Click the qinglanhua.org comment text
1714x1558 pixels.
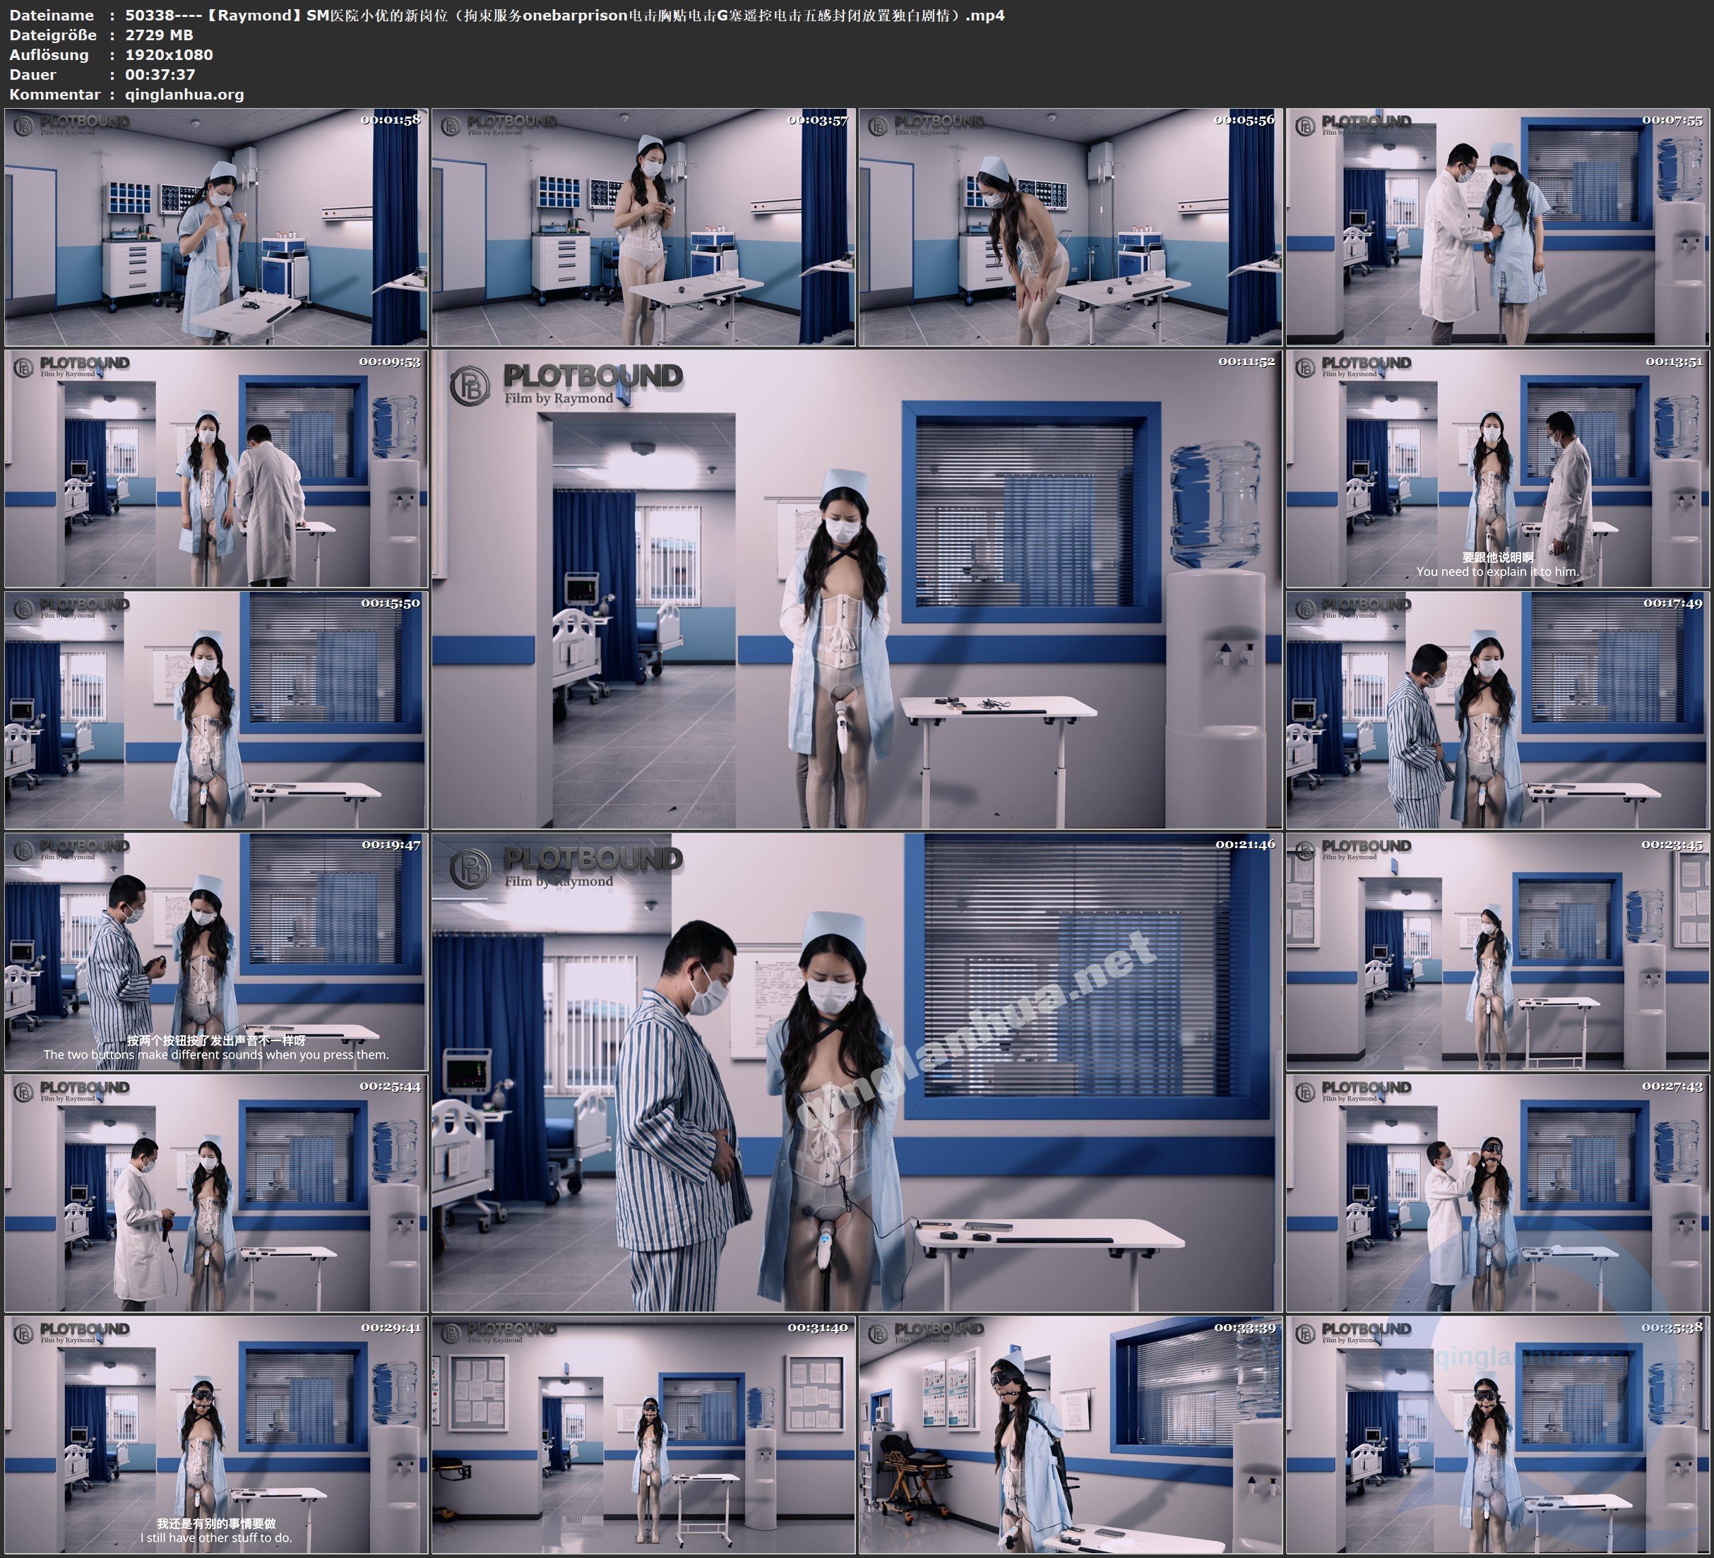tap(184, 95)
